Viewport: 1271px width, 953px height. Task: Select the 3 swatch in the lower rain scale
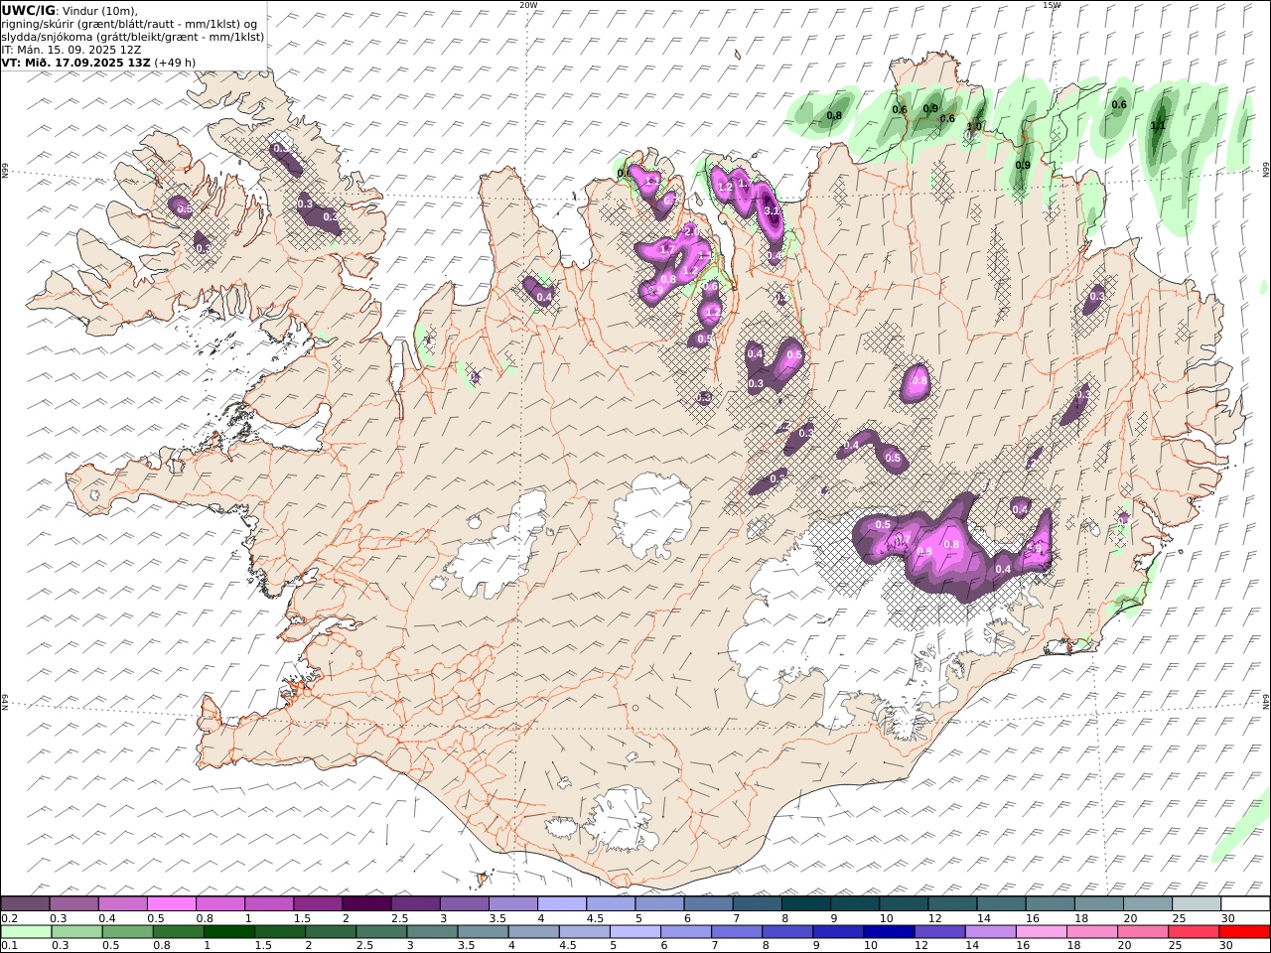coord(432,931)
